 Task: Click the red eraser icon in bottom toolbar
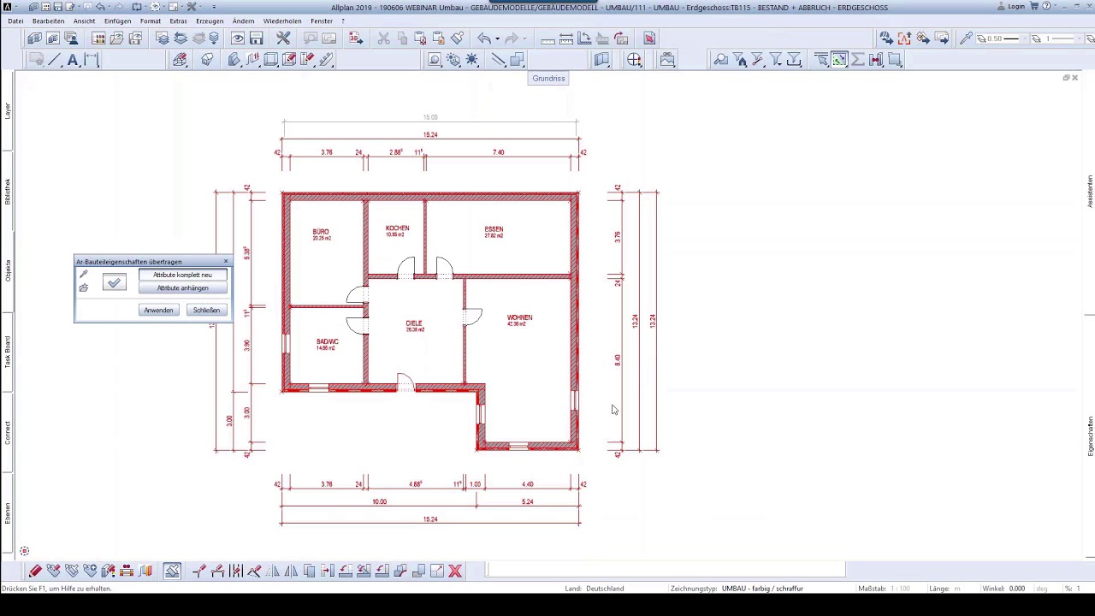(x=35, y=572)
